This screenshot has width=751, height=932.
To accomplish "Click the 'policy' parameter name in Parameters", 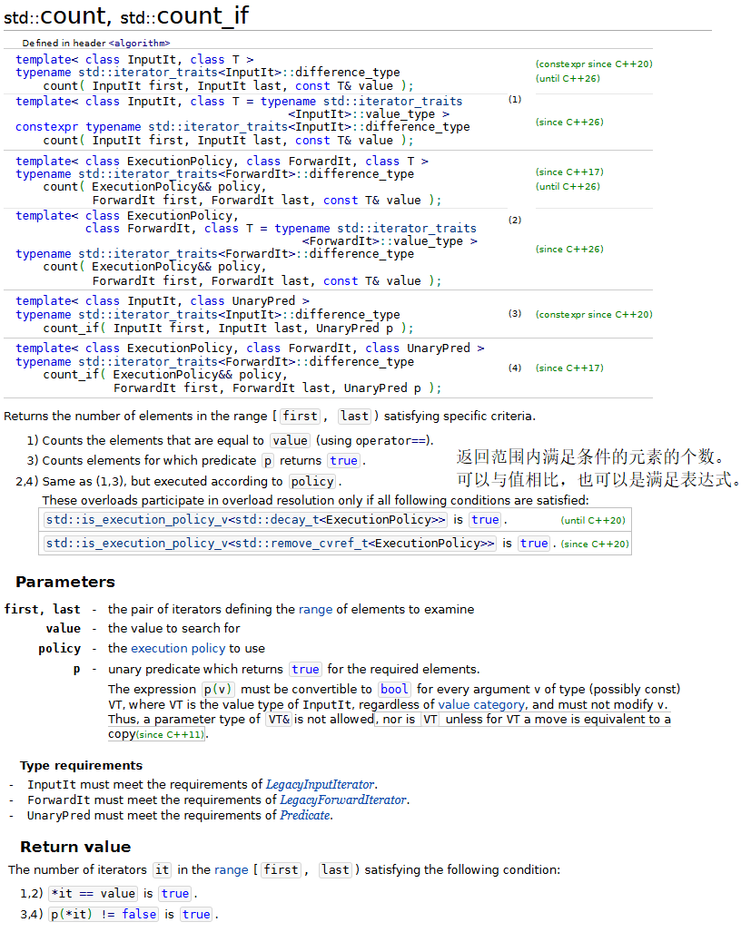I will pyautogui.click(x=59, y=649).
